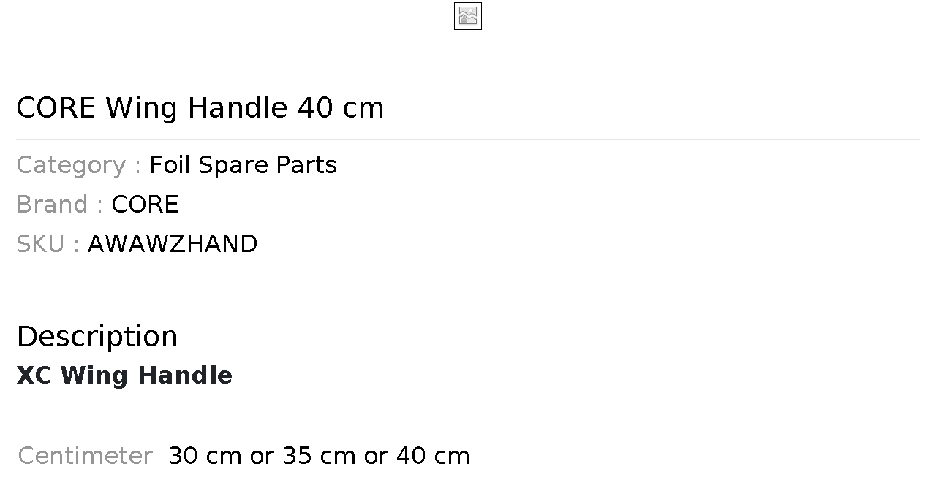Click the Description heading
This screenshot has width=936, height=488.
pyautogui.click(x=97, y=337)
